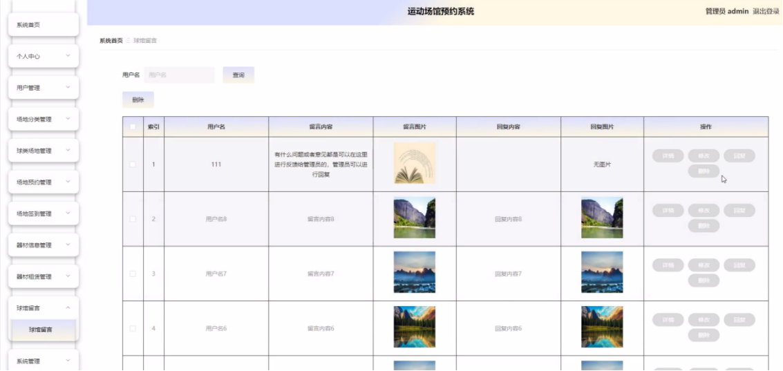This screenshot has width=783, height=371.
Task: Click 修改 button in row 111
Action: coord(704,155)
